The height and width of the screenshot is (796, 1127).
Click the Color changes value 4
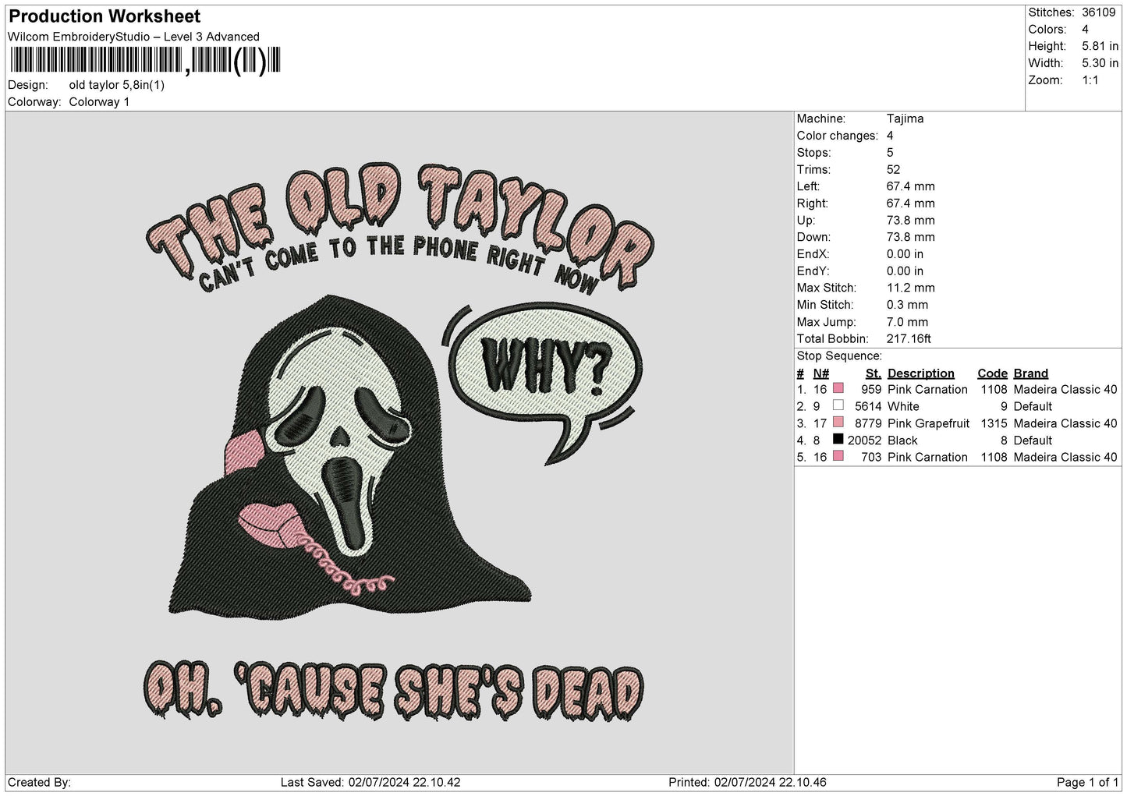891,136
